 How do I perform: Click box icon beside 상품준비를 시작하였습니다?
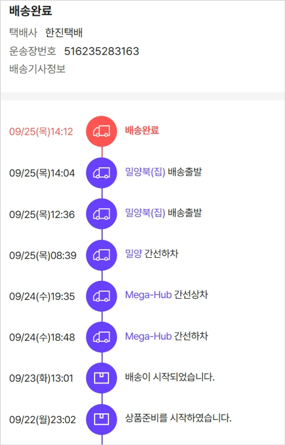tap(101, 419)
